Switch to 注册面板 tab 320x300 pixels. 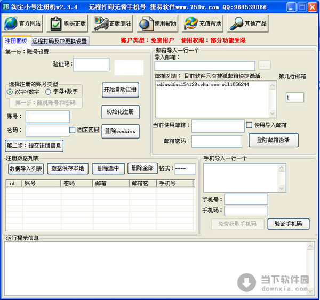point(17,40)
